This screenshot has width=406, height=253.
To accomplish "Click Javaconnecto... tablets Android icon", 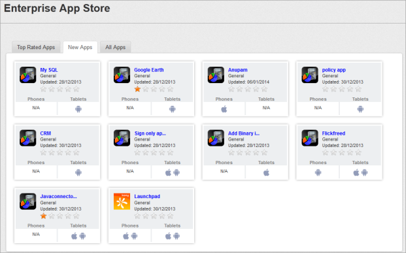I will tap(82, 236).
